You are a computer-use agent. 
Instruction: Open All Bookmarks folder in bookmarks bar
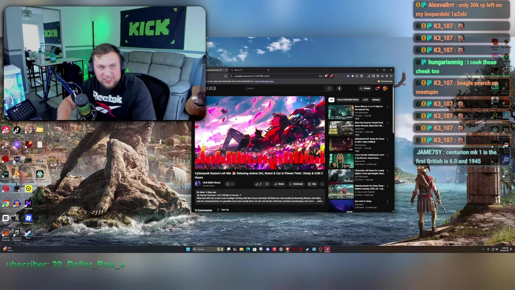385,81
